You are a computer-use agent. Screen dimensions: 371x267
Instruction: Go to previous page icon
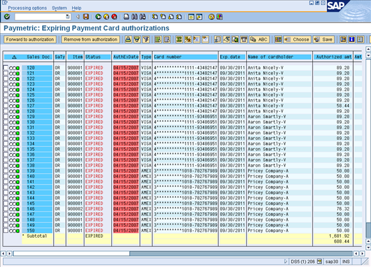pyautogui.click(x=162, y=17)
